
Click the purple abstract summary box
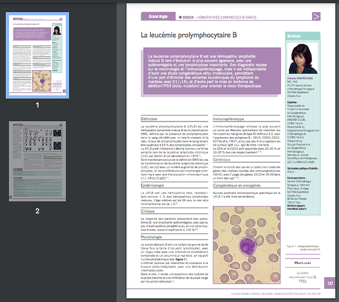[212, 71]
